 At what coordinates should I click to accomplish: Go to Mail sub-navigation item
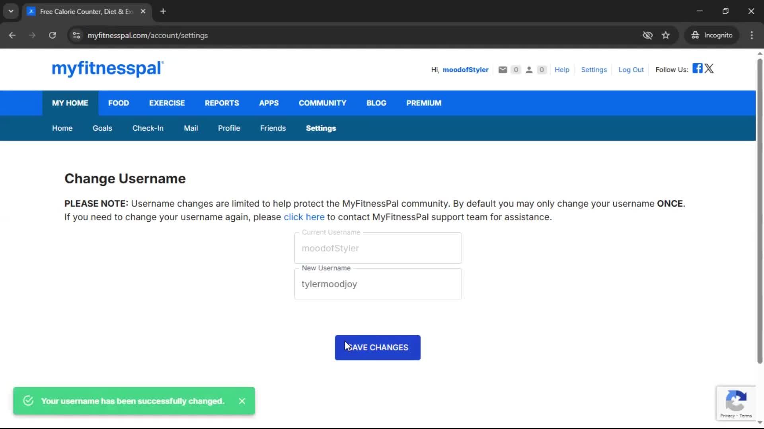point(191,128)
